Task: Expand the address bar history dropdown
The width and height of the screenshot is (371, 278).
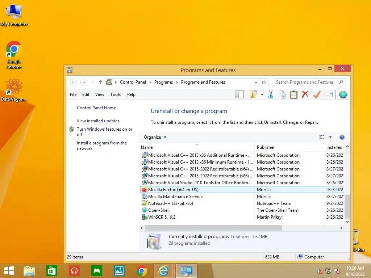Action: 256,82
